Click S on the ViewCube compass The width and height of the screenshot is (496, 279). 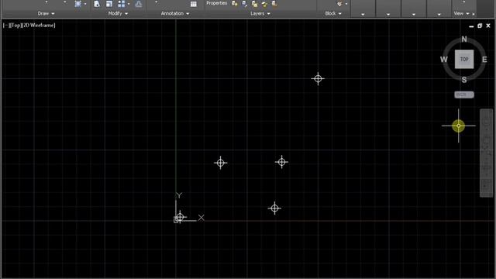pyautogui.click(x=464, y=80)
